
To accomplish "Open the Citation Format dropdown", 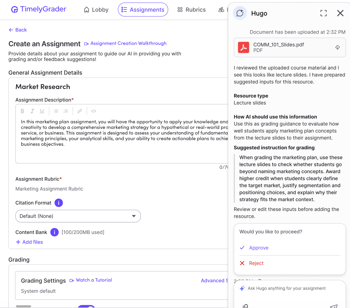I will pos(78,216).
